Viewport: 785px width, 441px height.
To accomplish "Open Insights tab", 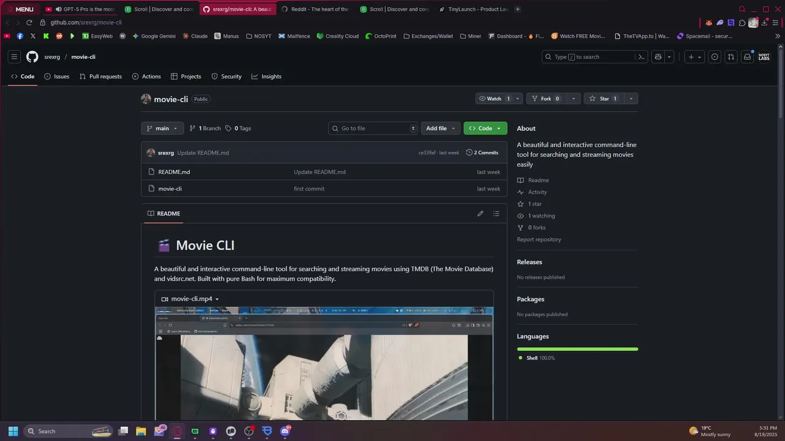I will pyautogui.click(x=266, y=77).
